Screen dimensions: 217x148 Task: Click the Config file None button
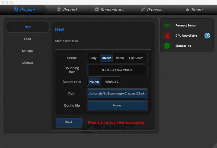tap(117, 105)
